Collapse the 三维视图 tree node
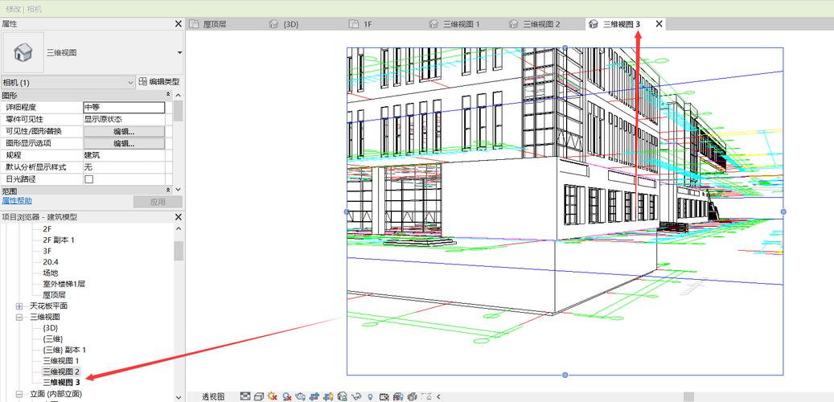Viewport: 834px width, 402px height. pos(19,318)
